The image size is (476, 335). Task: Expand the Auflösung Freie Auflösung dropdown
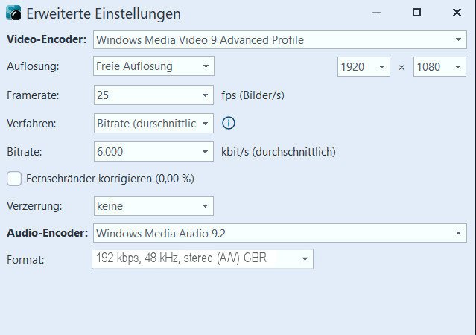click(205, 67)
